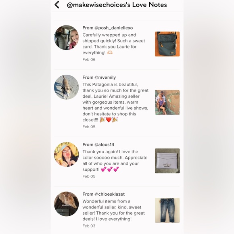Select the "Carefully wrapped up" love note text
Image resolution: width=234 pixels, height=234 pixels.
114,44
